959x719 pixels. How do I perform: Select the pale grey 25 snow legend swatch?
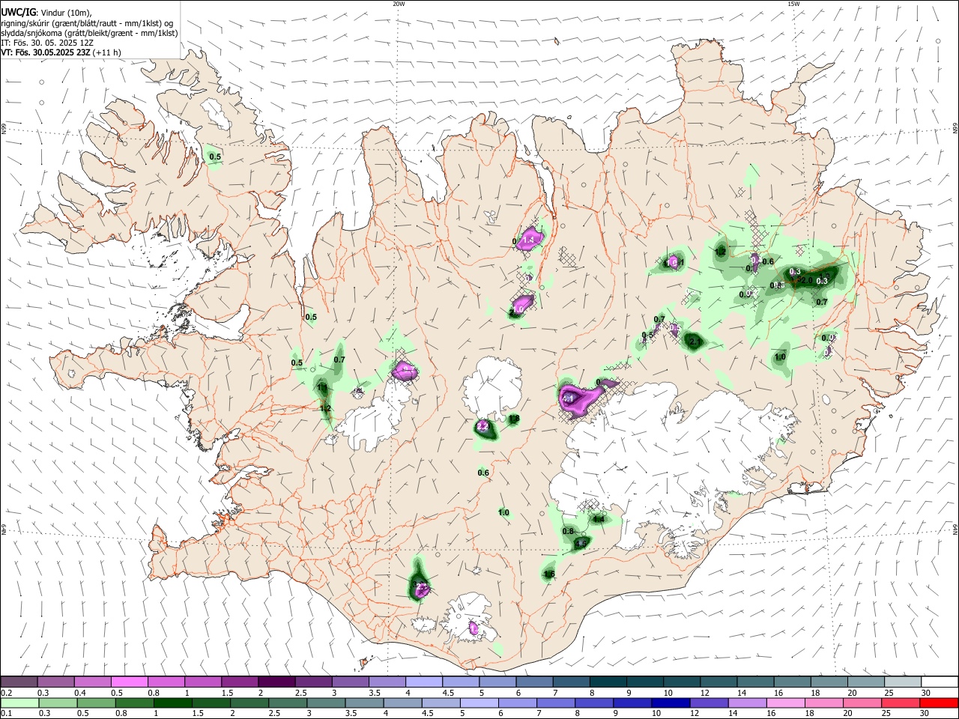pyautogui.click(x=903, y=682)
